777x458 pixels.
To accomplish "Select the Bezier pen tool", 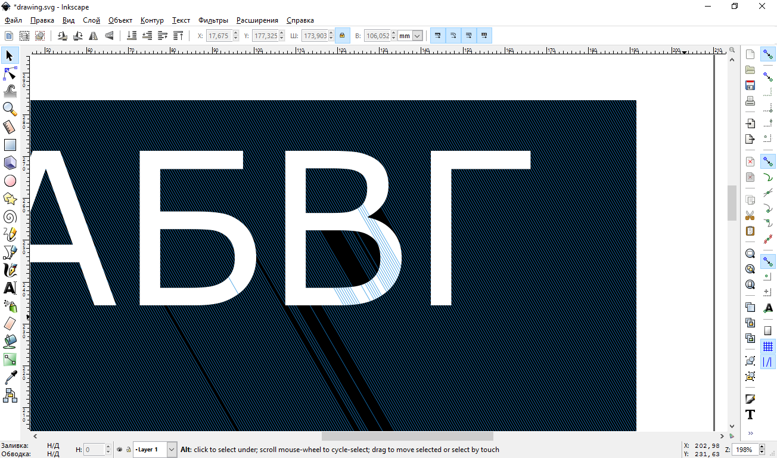I will pyautogui.click(x=10, y=252).
